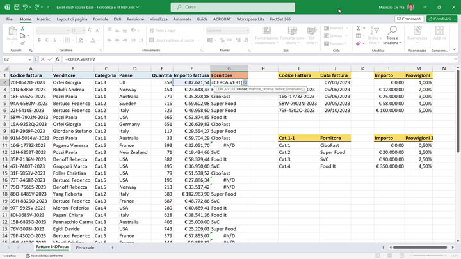Click the Save icon in title bar

pos(17,7)
